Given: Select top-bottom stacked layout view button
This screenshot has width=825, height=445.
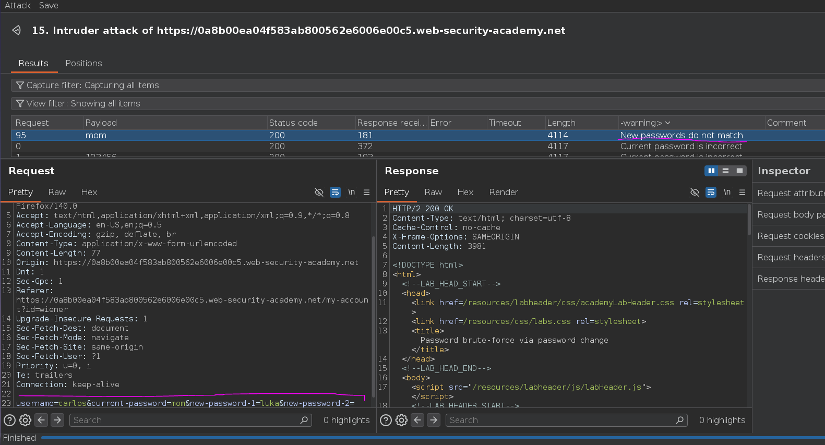Looking at the screenshot, I should point(725,171).
